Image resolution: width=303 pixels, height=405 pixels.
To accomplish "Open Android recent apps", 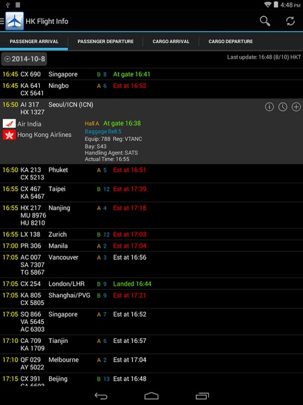I will (202, 396).
